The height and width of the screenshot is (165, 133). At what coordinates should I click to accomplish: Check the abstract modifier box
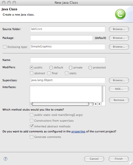tap(32, 73)
